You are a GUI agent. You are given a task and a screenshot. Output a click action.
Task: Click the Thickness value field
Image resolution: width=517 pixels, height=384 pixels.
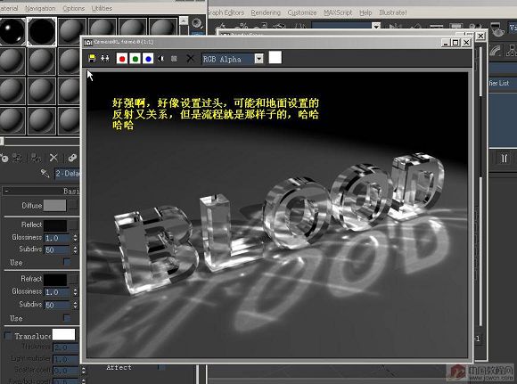coord(66,347)
